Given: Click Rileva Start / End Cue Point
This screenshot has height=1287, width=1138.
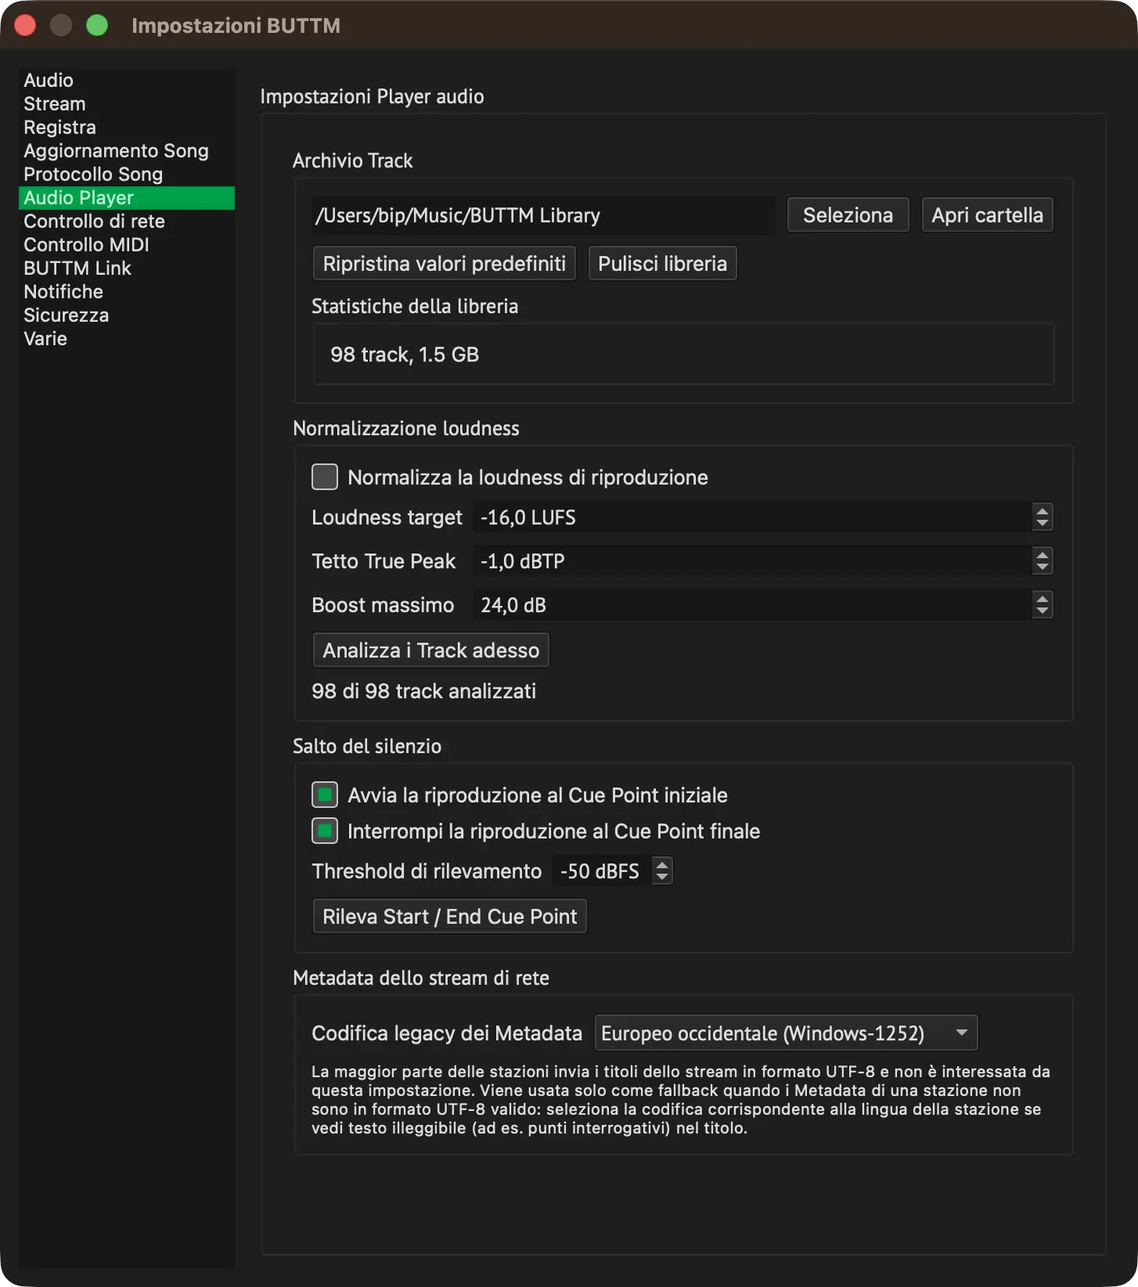Looking at the screenshot, I should pos(449,917).
